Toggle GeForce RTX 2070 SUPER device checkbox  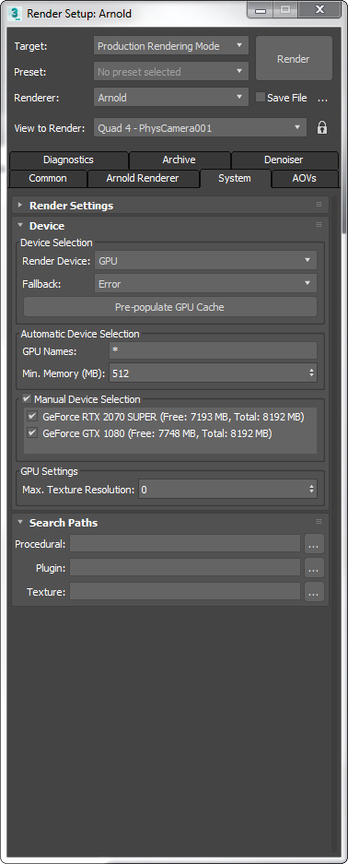(32, 416)
